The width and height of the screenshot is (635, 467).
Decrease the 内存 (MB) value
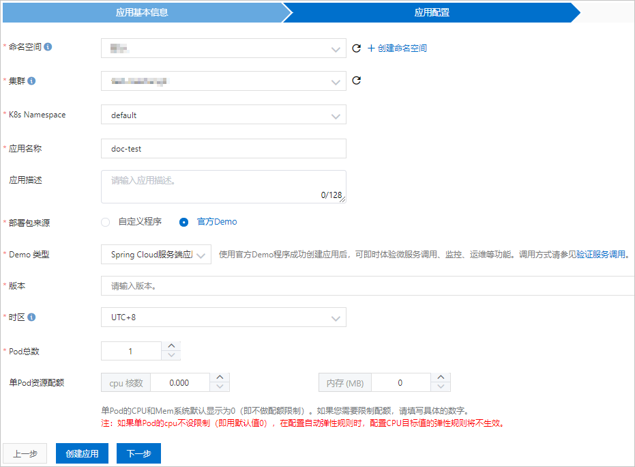click(x=441, y=386)
